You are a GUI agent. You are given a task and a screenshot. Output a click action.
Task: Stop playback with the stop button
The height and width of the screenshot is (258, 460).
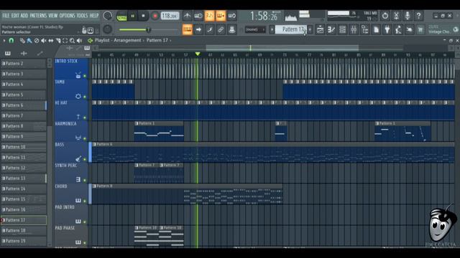click(143, 16)
